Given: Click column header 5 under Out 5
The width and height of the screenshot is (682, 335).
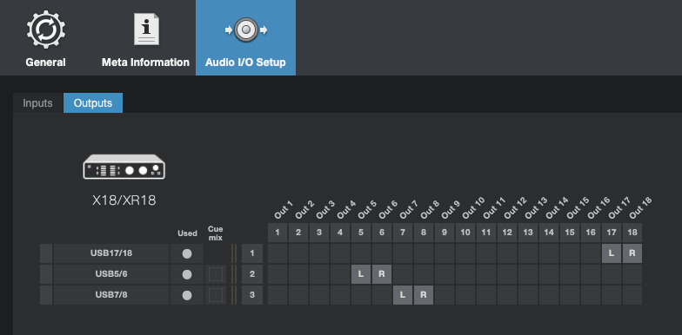Looking at the screenshot, I should [361, 233].
